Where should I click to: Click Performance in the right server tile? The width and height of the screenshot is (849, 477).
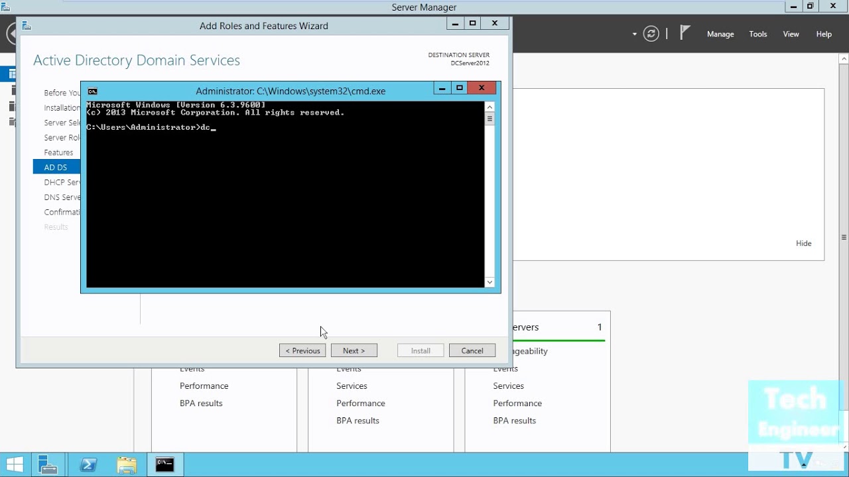pos(517,403)
